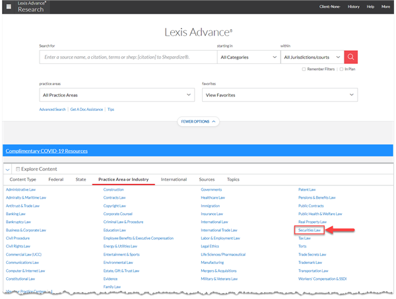Image resolution: width=396 pixels, height=299 pixels.
Task: Open the Healthcare Law link
Action: [x=213, y=198]
